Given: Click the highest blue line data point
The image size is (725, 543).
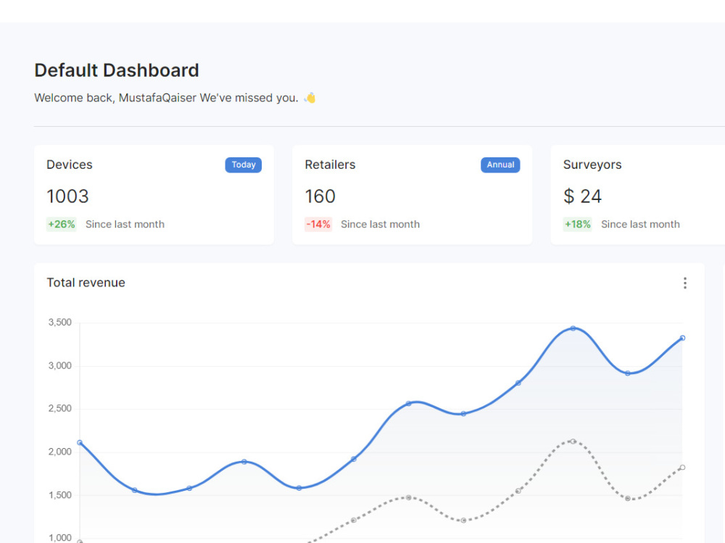Looking at the screenshot, I should click(573, 328).
